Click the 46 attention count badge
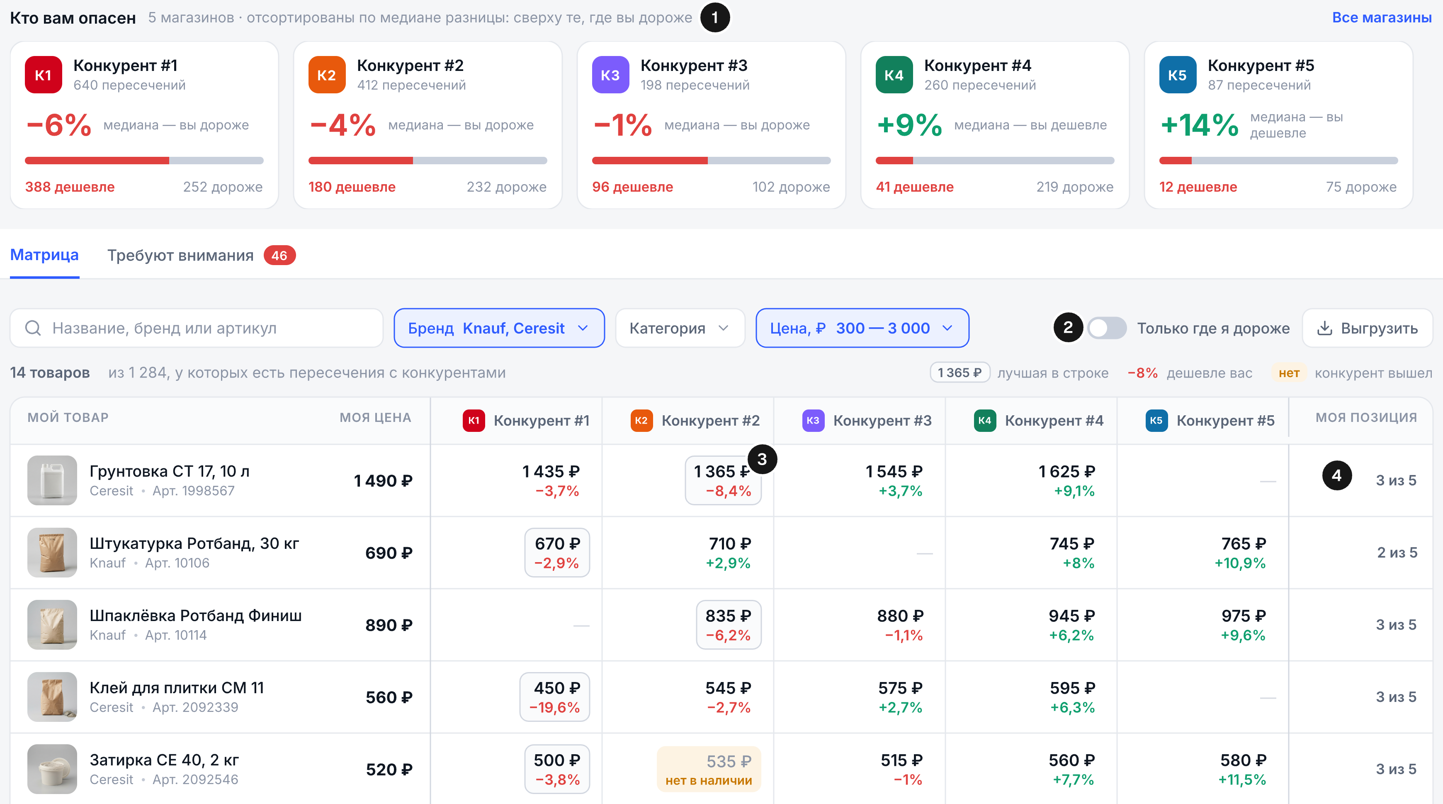 [279, 256]
